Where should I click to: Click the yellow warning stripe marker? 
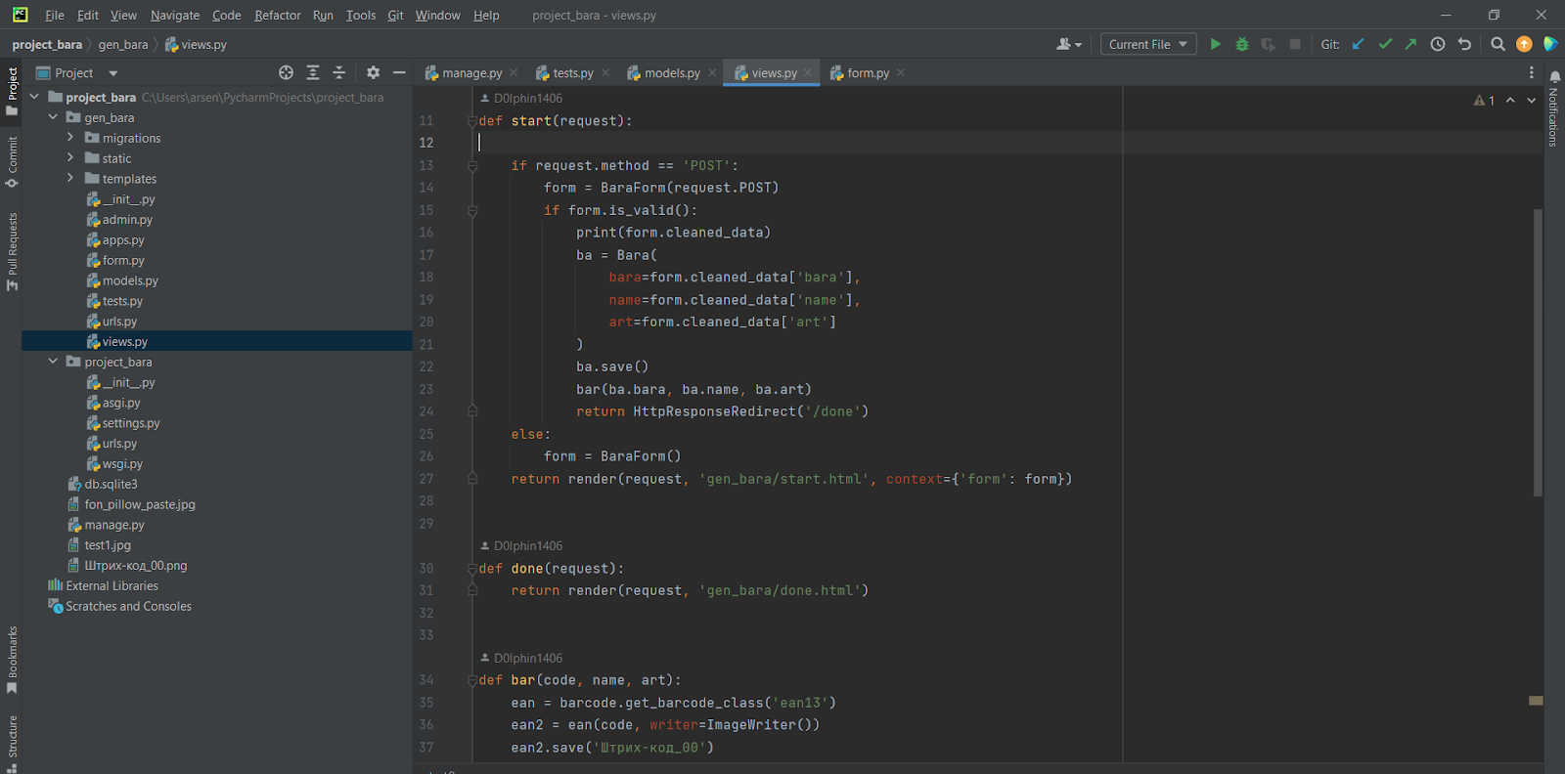pyautogui.click(x=1536, y=701)
